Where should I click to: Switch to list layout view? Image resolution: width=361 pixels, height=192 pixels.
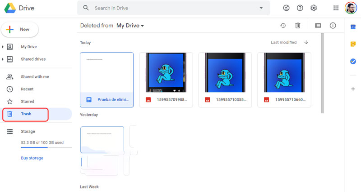coord(318,26)
